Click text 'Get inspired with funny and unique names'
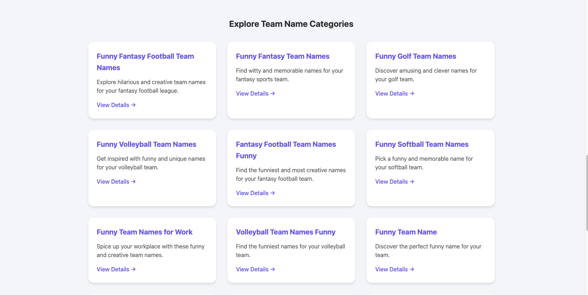The width and height of the screenshot is (588, 295). [151, 159]
